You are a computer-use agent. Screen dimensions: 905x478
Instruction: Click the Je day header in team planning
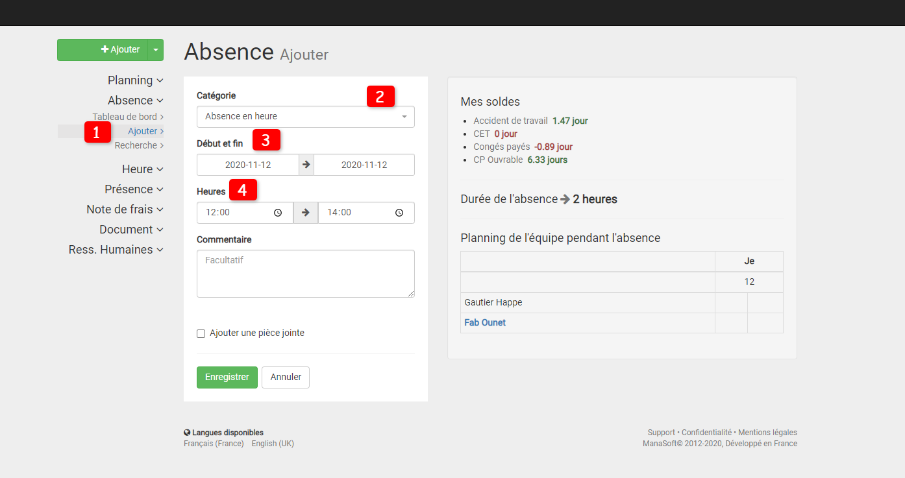pyautogui.click(x=749, y=261)
